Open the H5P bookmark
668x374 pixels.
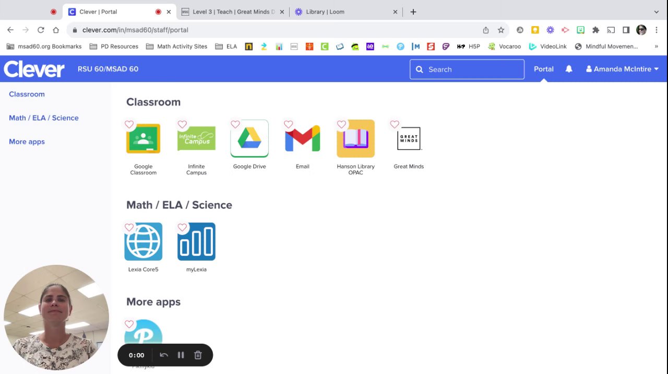pyautogui.click(x=468, y=46)
